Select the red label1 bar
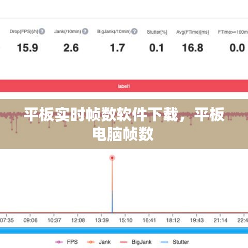 (x=124, y=86)
